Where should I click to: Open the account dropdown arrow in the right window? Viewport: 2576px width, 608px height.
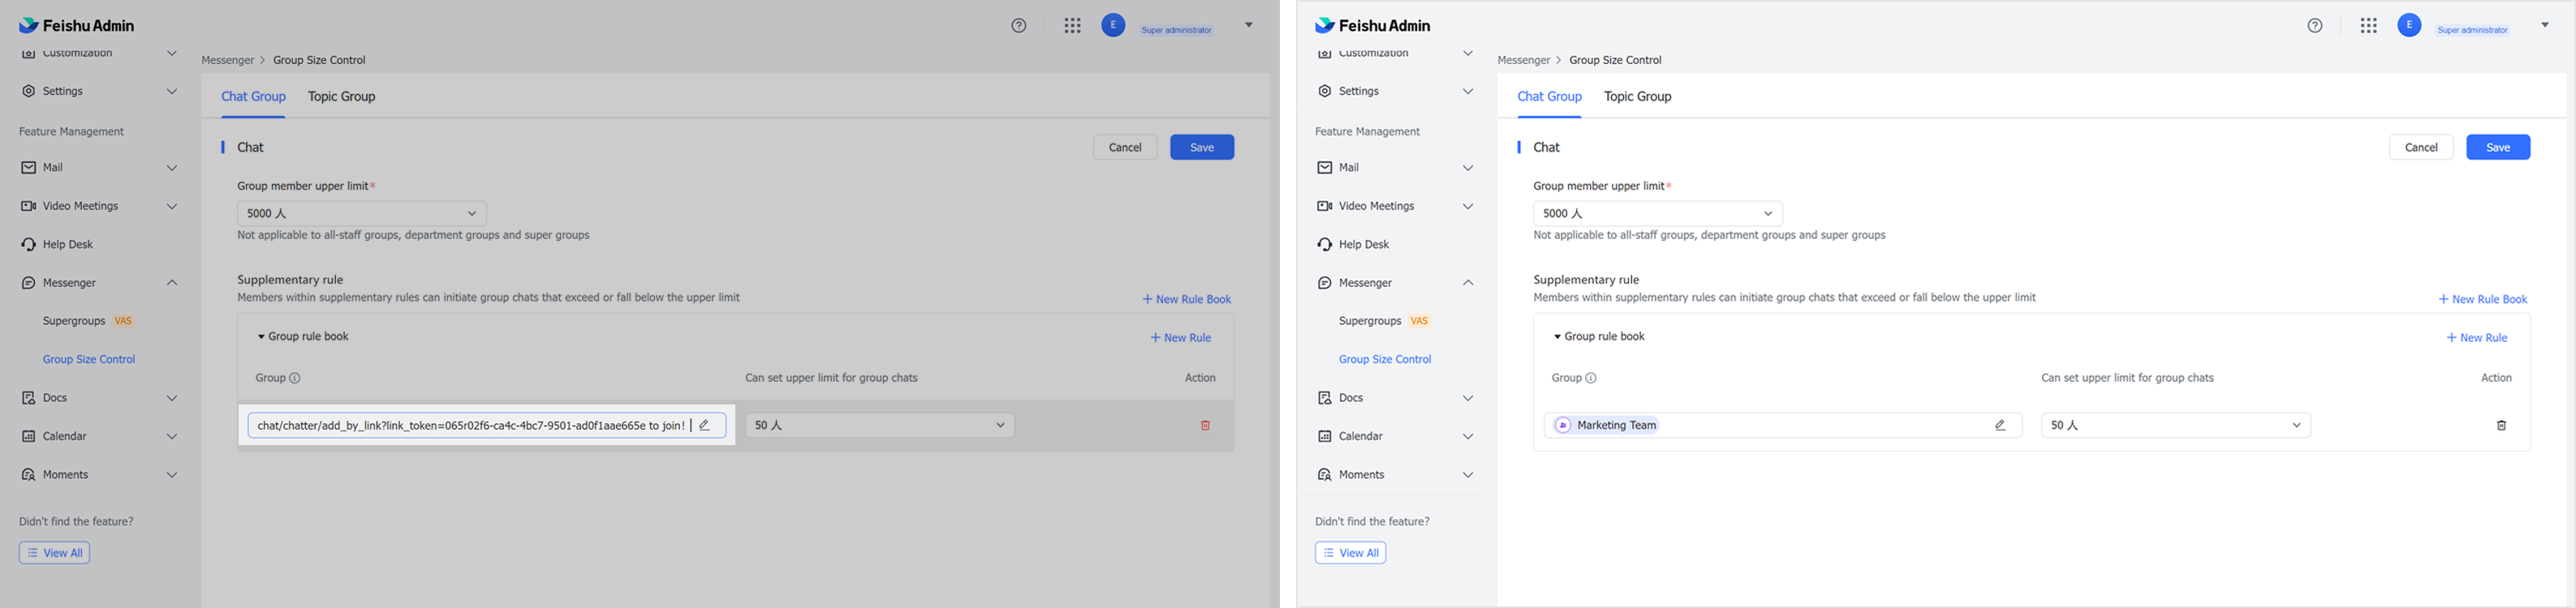(x=2544, y=26)
